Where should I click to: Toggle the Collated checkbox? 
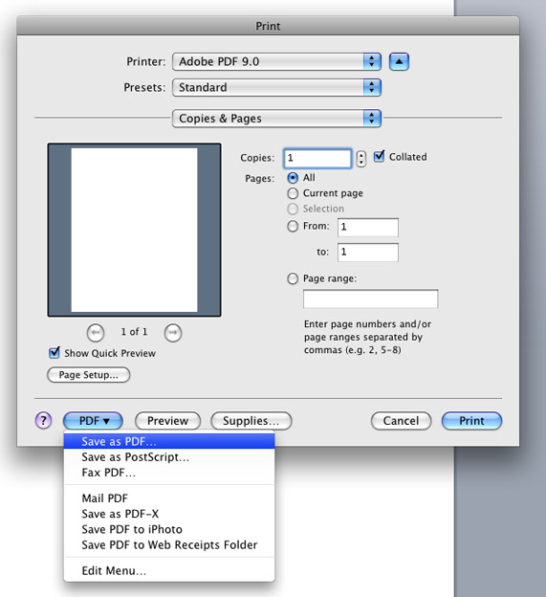379,156
